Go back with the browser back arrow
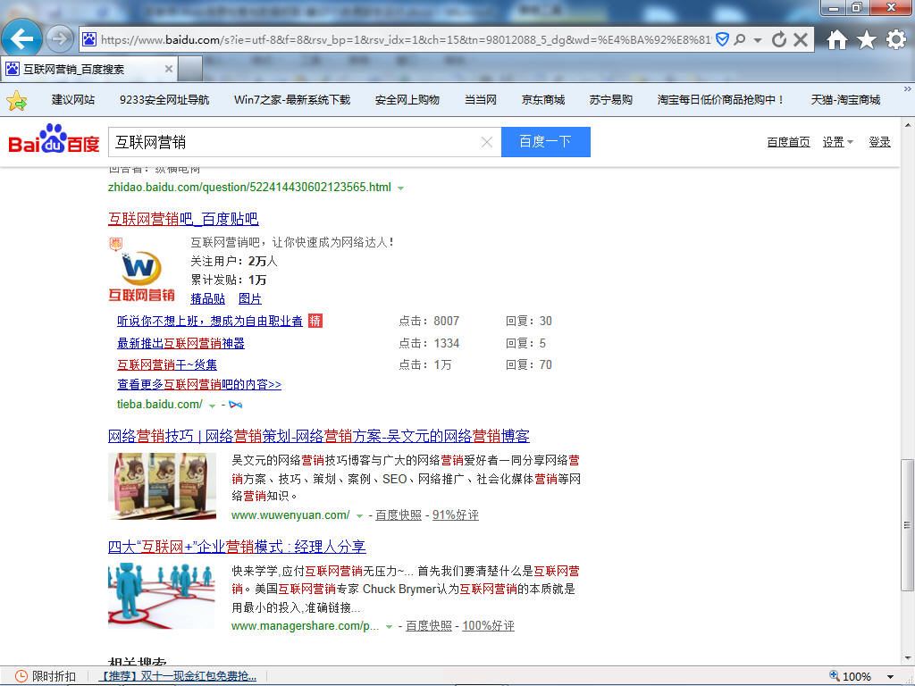Viewport: 915px width, 686px height. [21, 39]
